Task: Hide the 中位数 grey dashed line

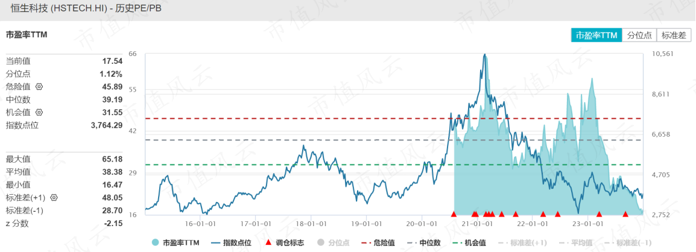Action: (x=424, y=243)
